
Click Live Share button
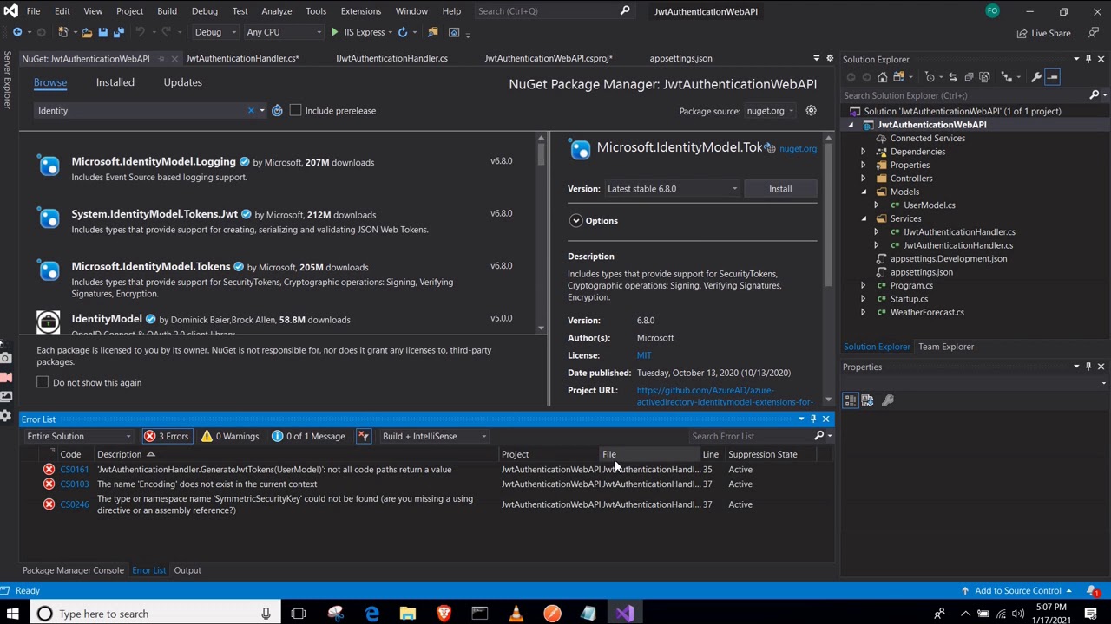pos(1043,33)
